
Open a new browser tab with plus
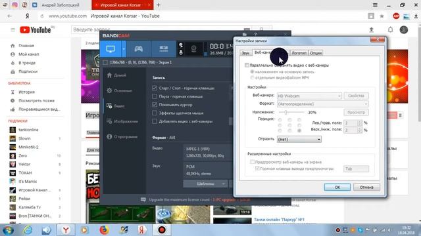(x=159, y=5)
